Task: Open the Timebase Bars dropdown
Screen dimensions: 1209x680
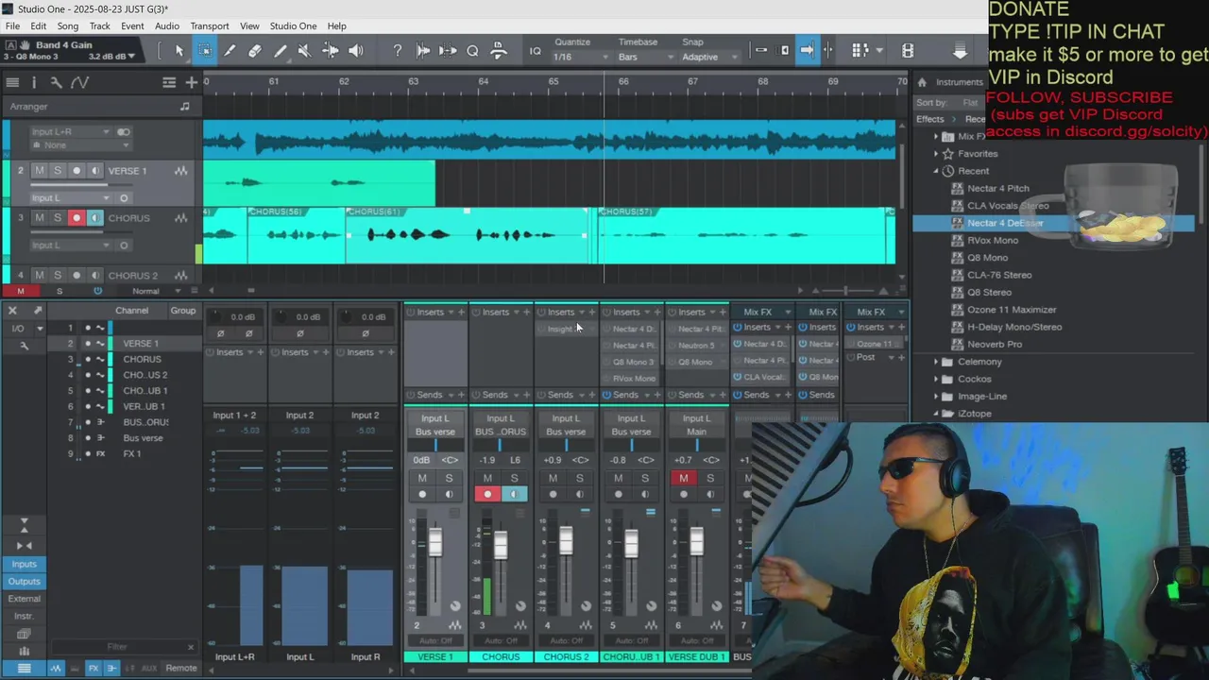Action: point(647,57)
